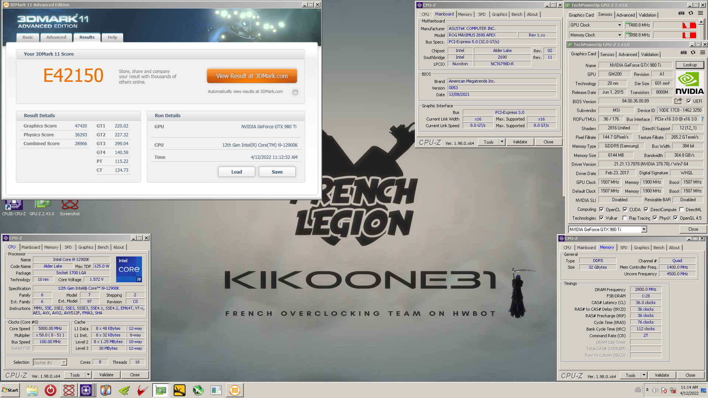
Task: Expand the Memory Clock sensor dropdown
Action: coord(619,35)
